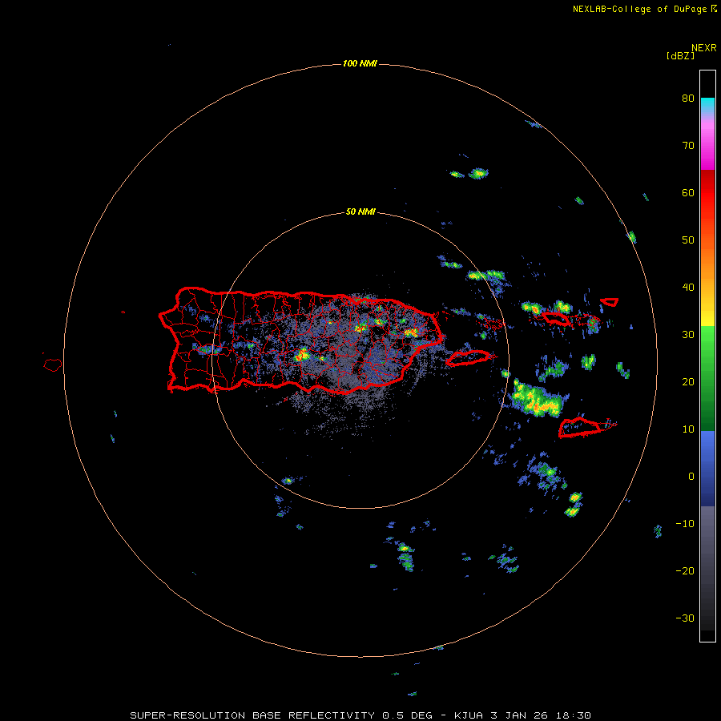Click the NEXR label above the scale
The image size is (721, 721).
click(703, 48)
